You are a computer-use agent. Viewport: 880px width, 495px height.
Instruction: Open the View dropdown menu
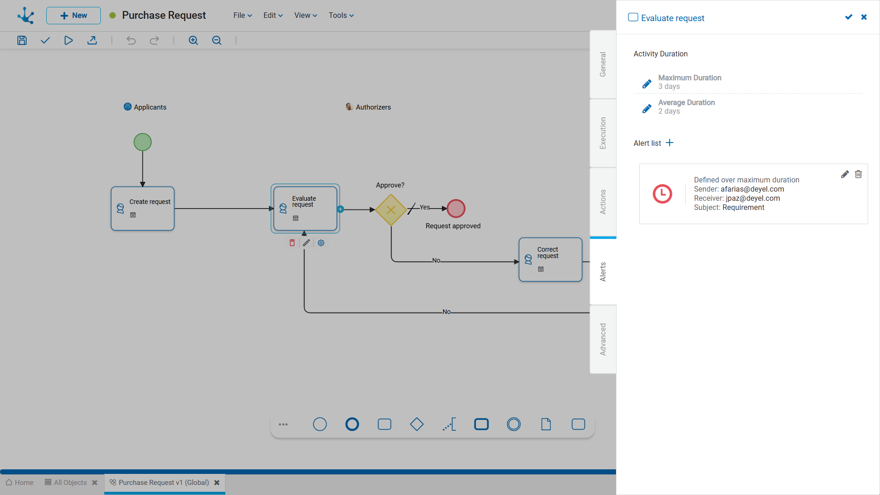click(x=306, y=15)
